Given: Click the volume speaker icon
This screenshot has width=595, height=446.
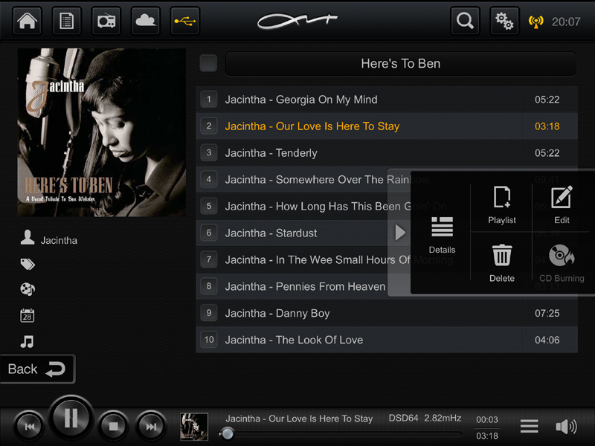Looking at the screenshot, I should click(x=566, y=426).
